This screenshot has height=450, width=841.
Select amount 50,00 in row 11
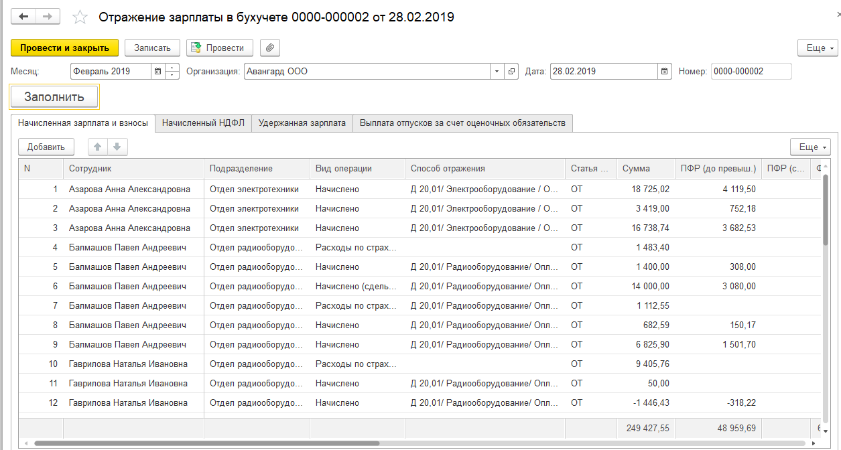(x=659, y=384)
